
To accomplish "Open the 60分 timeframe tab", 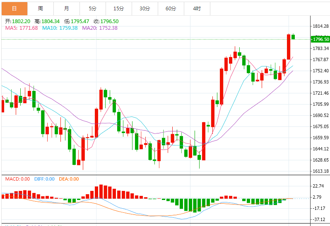I will (171, 9).
